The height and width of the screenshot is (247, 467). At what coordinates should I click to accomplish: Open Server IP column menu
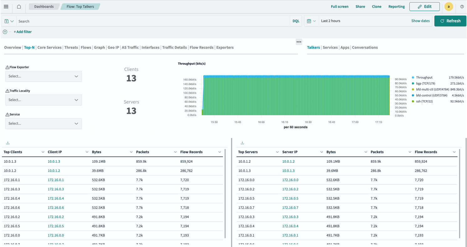[322, 152]
